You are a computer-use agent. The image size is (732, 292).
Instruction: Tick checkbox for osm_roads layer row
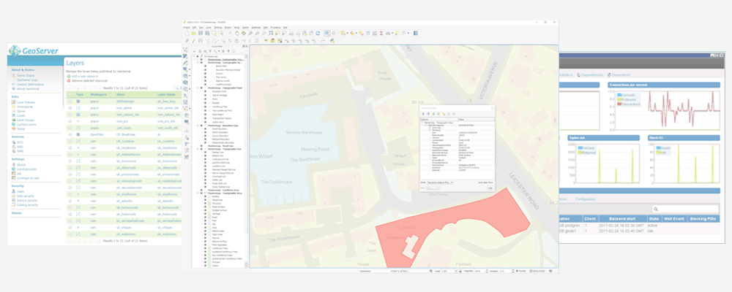point(70,128)
